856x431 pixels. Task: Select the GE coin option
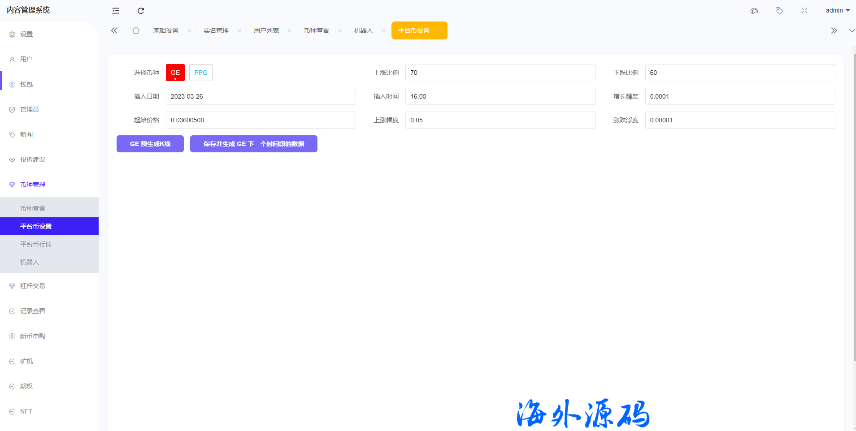175,73
